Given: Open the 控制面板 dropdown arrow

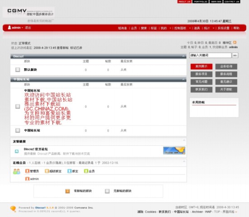Looking at the screenshot, I should 190,28.
